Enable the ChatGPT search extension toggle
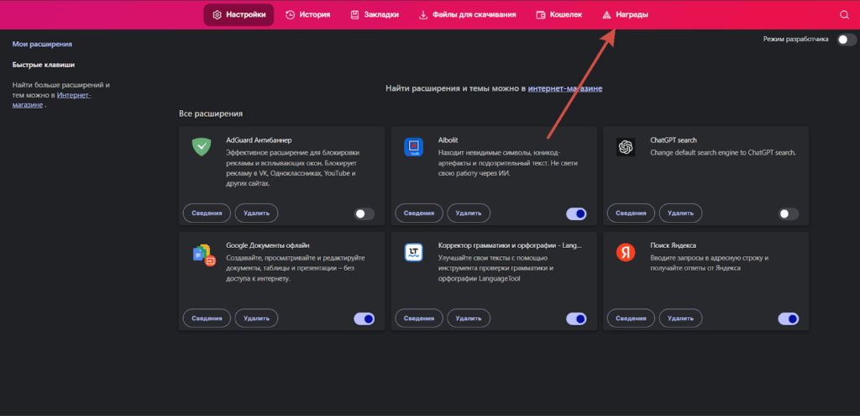The height and width of the screenshot is (416, 860). [x=788, y=213]
